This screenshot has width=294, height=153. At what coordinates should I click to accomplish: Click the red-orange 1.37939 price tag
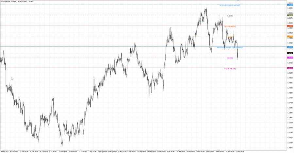click(290, 26)
